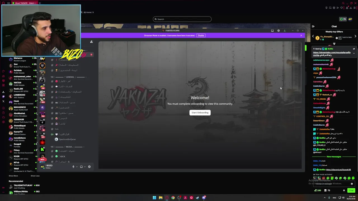Open the members icon above channel list
The image size is (358, 201).
point(91,42)
